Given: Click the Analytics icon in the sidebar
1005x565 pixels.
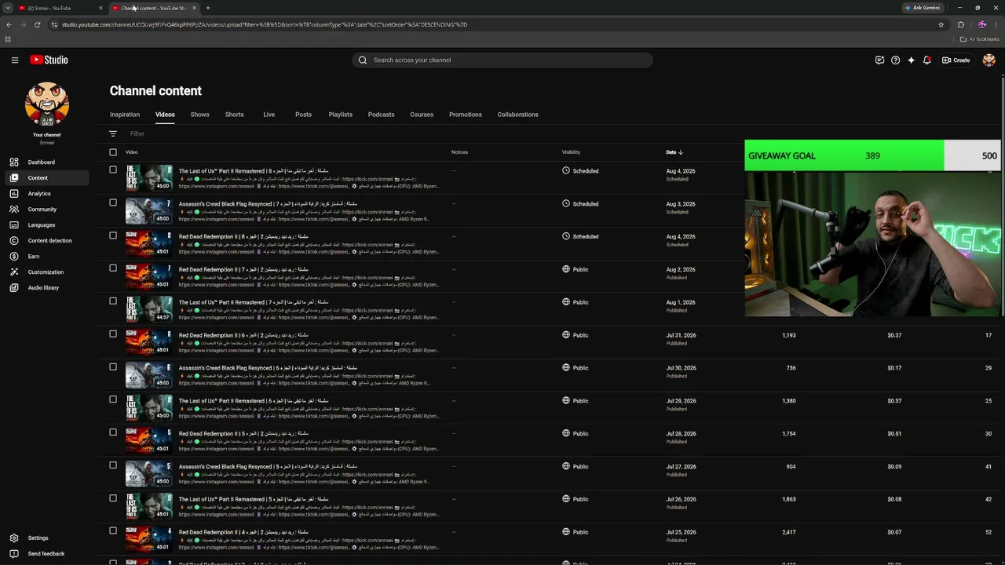Looking at the screenshot, I should 14,194.
